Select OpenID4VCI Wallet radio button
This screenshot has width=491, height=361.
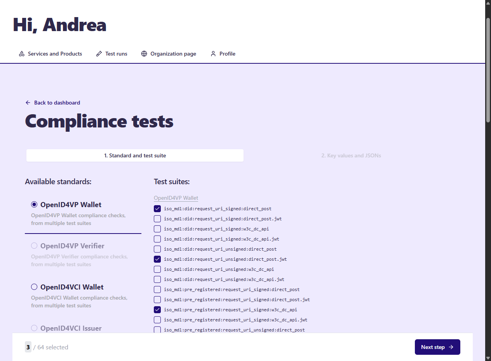tap(34, 287)
